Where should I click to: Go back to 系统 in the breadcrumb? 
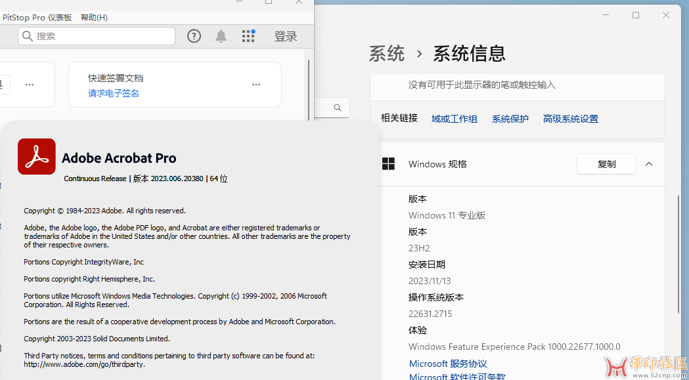coord(386,53)
